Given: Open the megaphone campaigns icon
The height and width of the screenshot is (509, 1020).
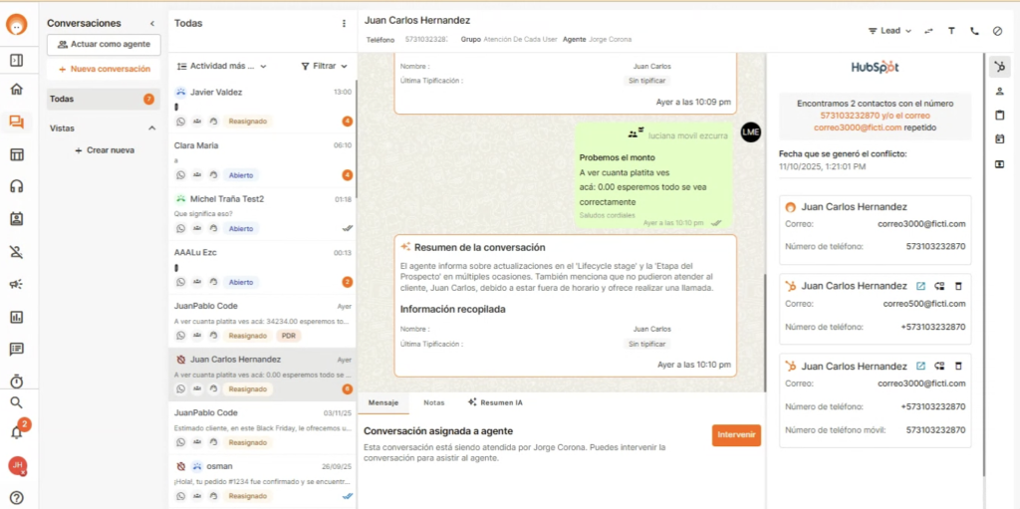Looking at the screenshot, I should pyautogui.click(x=17, y=285).
